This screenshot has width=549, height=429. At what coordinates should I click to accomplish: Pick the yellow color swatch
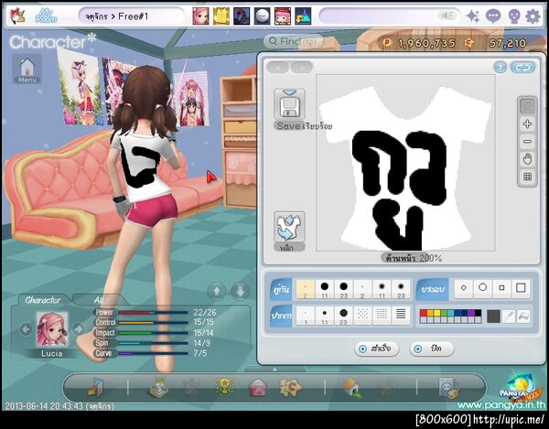[x=437, y=313]
